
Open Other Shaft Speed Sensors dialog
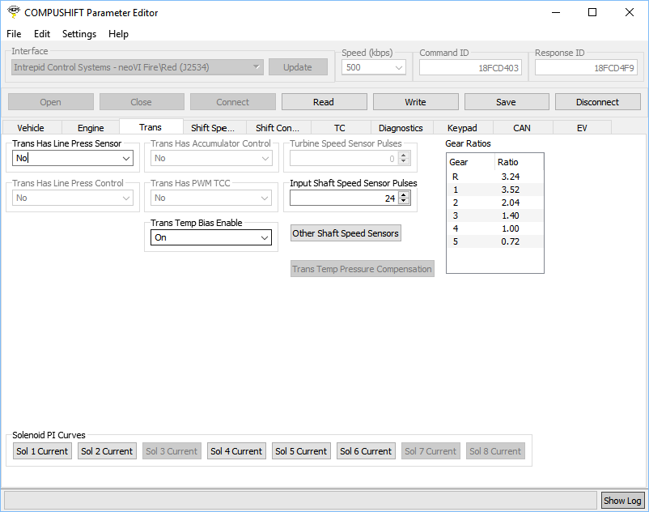(x=346, y=233)
